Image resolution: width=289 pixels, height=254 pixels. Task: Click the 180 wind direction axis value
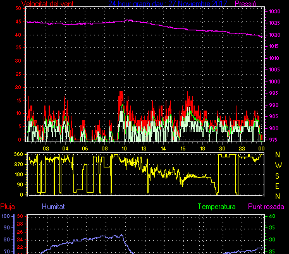[18, 174]
